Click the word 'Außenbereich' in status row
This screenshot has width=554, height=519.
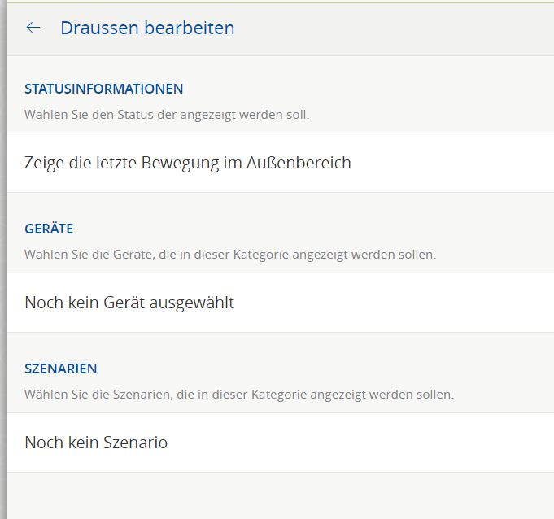pos(302,163)
